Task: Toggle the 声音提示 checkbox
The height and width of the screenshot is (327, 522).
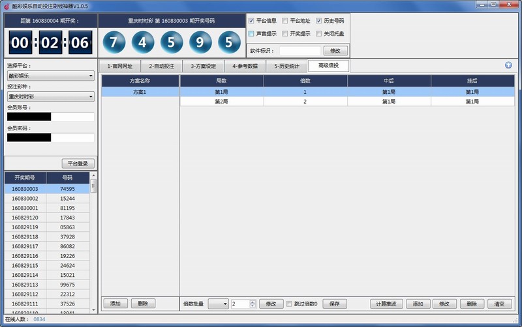Action: pos(251,34)
